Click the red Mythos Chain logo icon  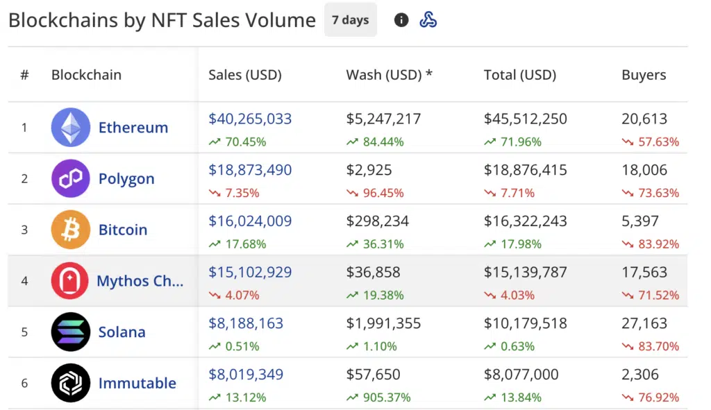(x=70, y=281)
